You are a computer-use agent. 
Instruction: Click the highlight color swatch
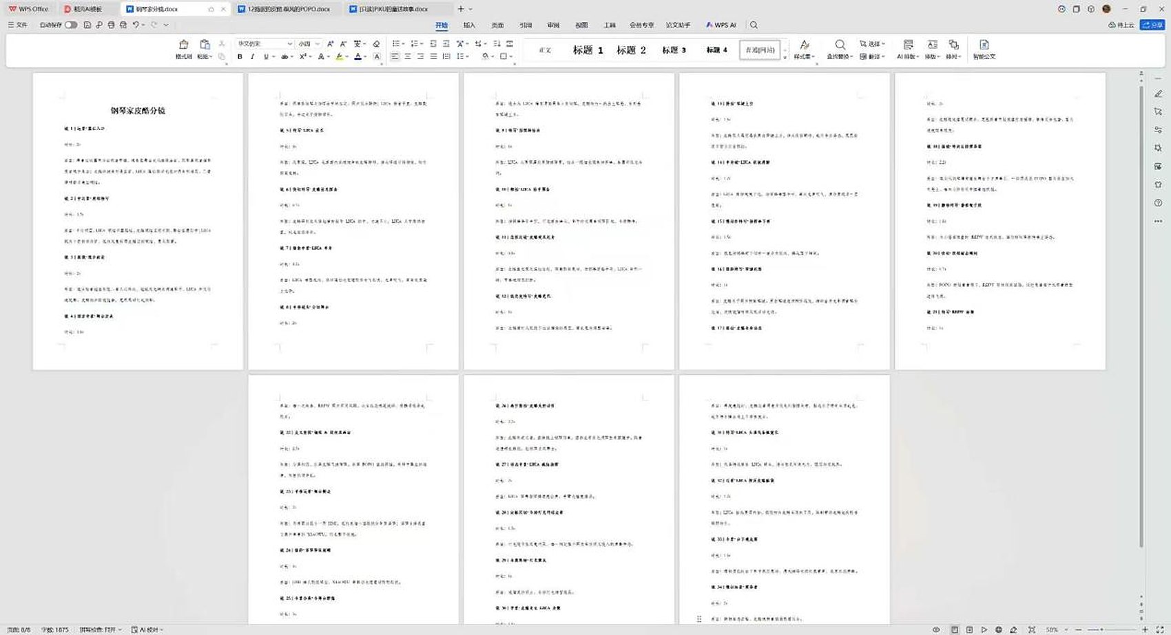339,56
